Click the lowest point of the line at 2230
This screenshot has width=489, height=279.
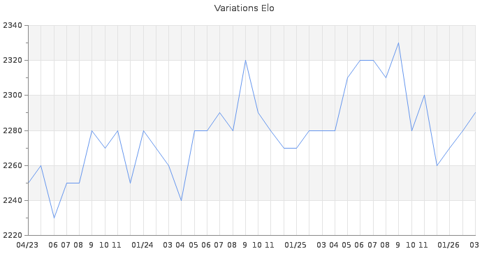click(x=54, y=218)
